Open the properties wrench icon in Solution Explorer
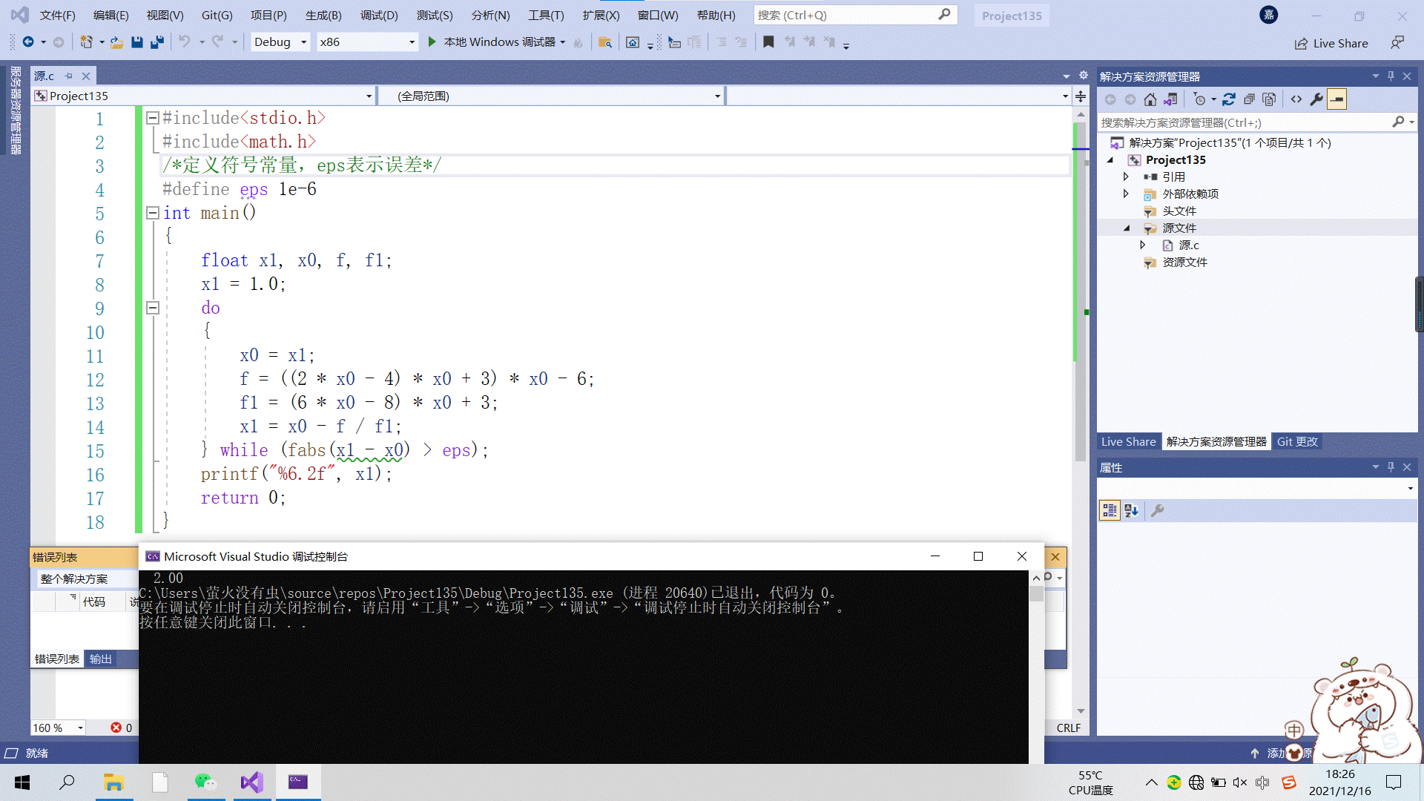 tap(1316, 99)
